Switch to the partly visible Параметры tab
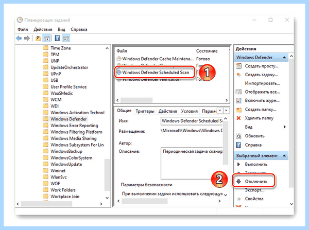The height and width of the screenshot is (230, 309). pos(209,111)
